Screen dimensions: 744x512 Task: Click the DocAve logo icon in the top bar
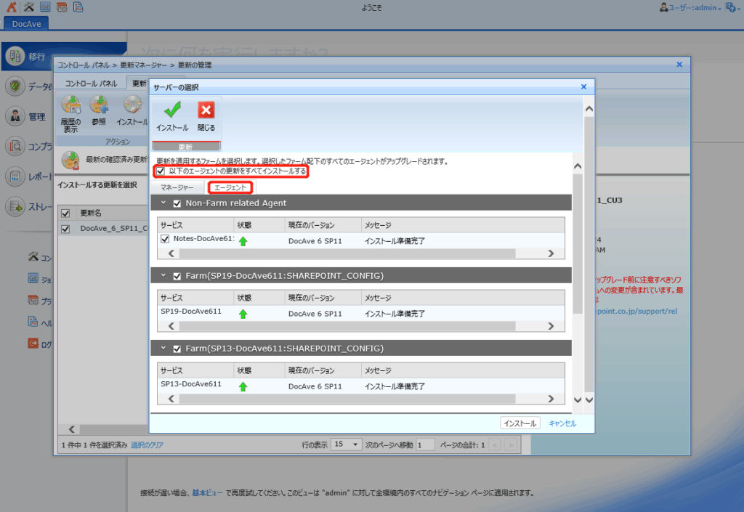tap(12, 7)
